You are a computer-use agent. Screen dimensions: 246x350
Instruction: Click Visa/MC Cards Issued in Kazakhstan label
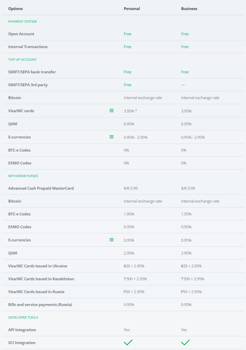tap(41, 279)
